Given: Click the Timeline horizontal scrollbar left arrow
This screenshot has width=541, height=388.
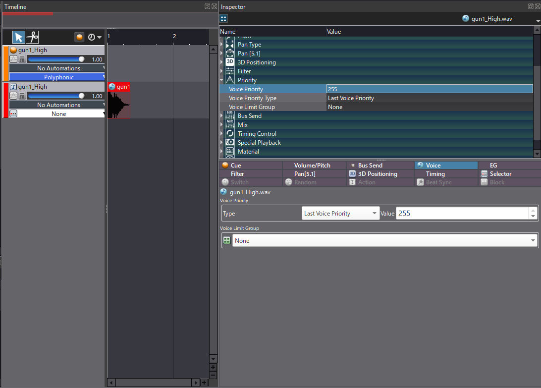Looking at the screenshot, I should coord(111,383).
